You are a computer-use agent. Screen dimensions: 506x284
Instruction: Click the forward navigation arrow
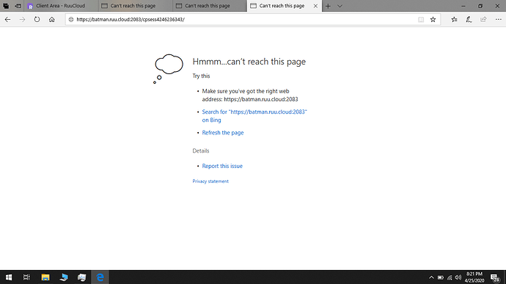click(x=22, y=19)
